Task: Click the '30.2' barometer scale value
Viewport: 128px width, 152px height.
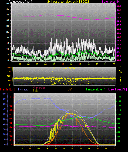Action: (119, 6)
